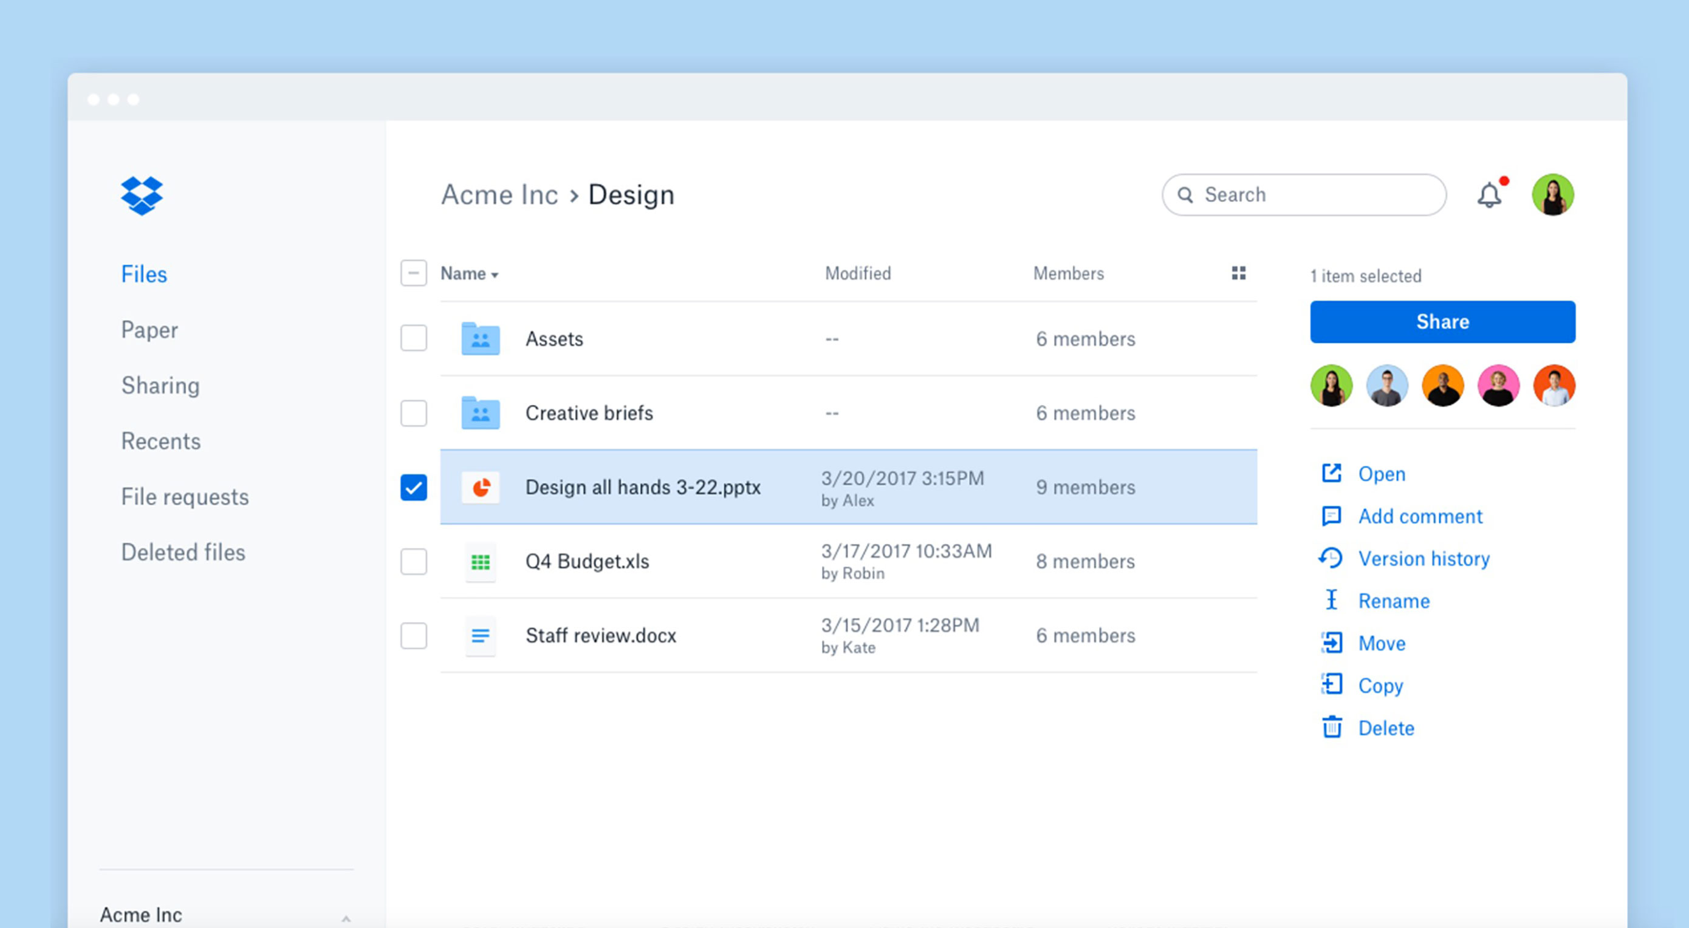This screenshot has height=928, width=1689.
Task: Open notifications via the bell icon
Action: pyautogui.click(x=1489, y=194)
